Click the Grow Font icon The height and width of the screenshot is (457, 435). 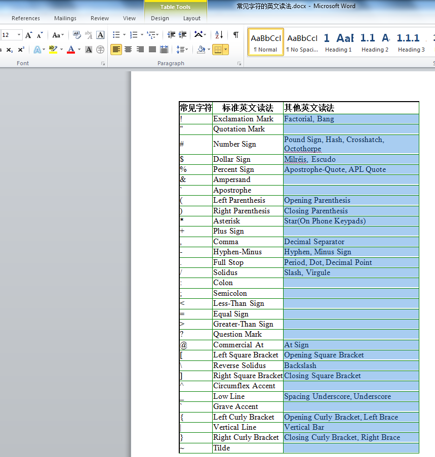coord(28,35)
